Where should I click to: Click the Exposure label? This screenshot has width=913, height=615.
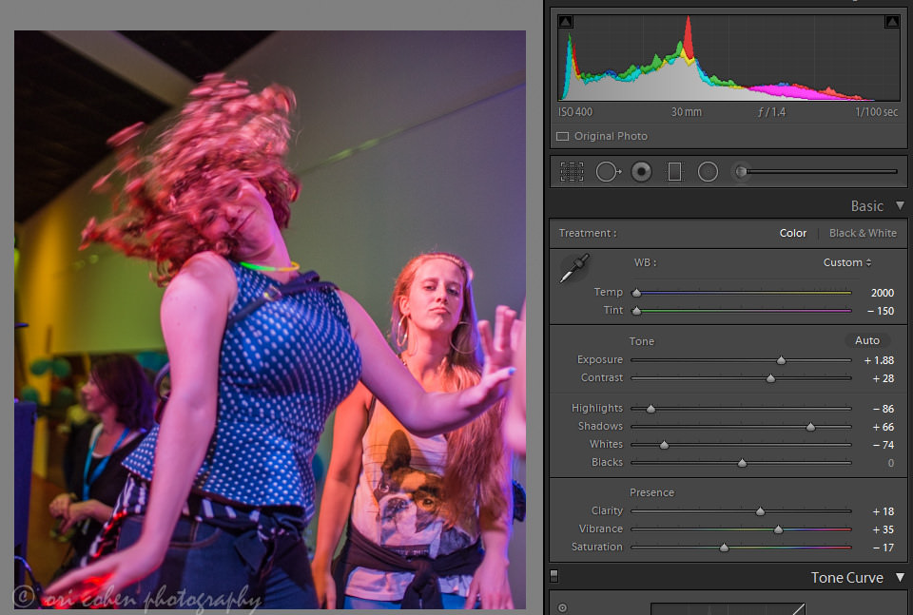click(600, 359)
